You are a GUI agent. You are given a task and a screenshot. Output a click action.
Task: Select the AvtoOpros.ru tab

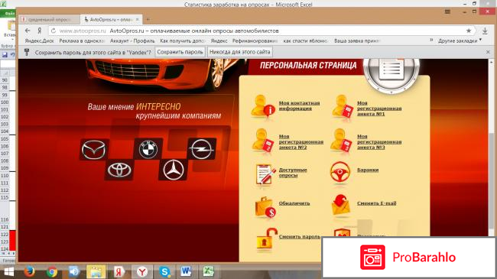[x=111, y=19]
